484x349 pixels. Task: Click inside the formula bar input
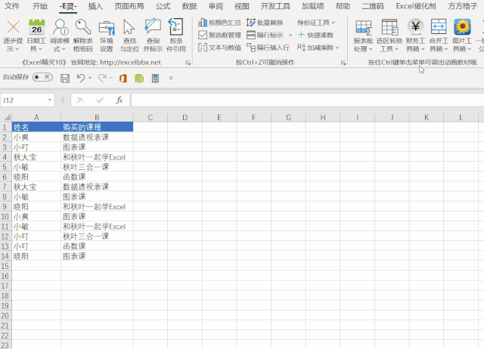[x=307, y=100]
